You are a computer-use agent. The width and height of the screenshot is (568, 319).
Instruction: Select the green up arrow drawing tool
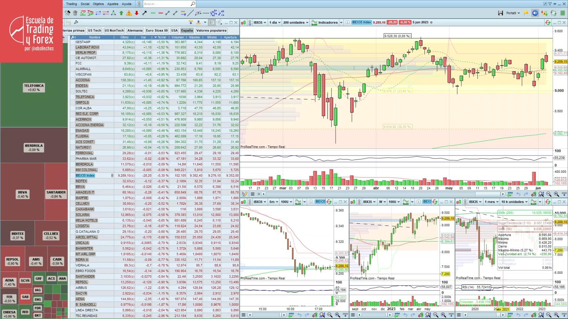(x=121, y=13)
